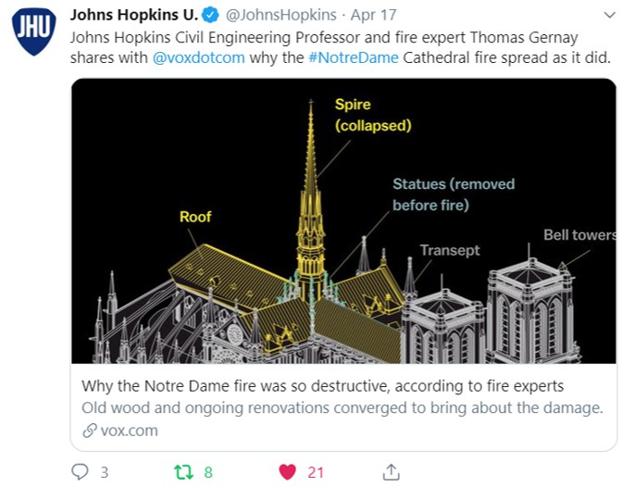Image resolution: width=622 pixels, height=487 pixels.
Task: Click the reply count 3
Action: (x=104, y=472)
